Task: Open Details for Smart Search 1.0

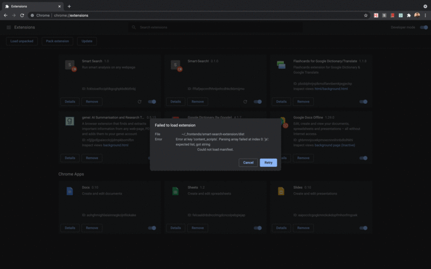Action: coord(70,102)
